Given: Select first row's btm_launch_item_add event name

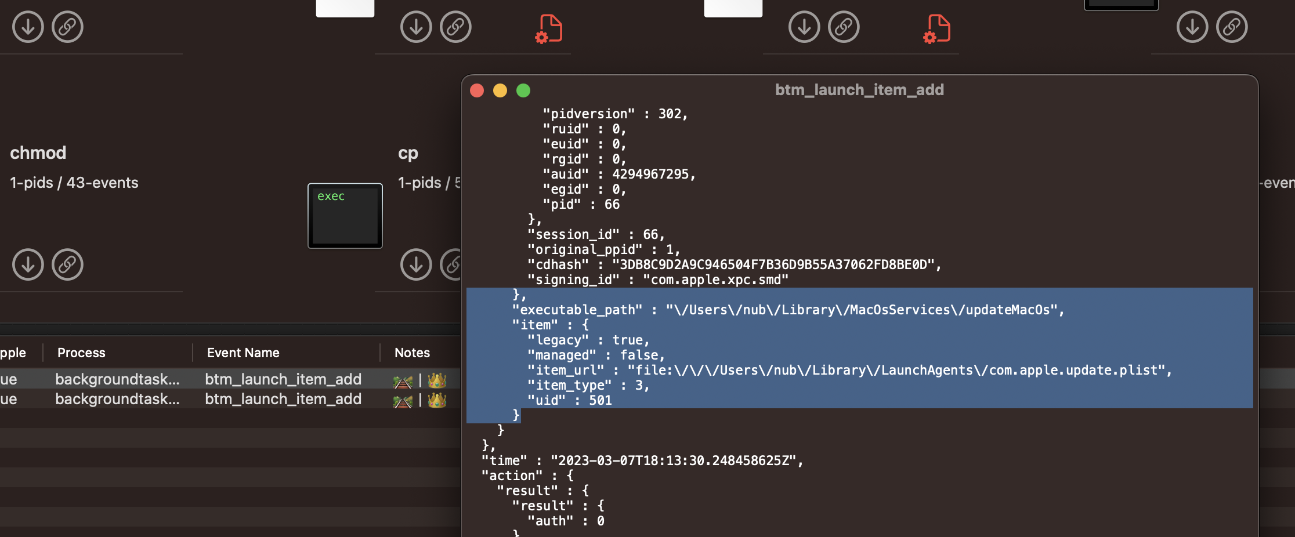Looking at the screenshot, I should click(x=283, y=379).
